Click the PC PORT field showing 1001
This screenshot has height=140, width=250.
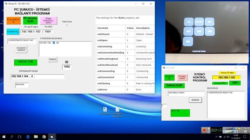click(x=48, y=31)
